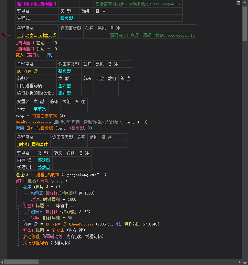Toggle the 公开 cell for EC_内存_读

click(x=87, y=71)
